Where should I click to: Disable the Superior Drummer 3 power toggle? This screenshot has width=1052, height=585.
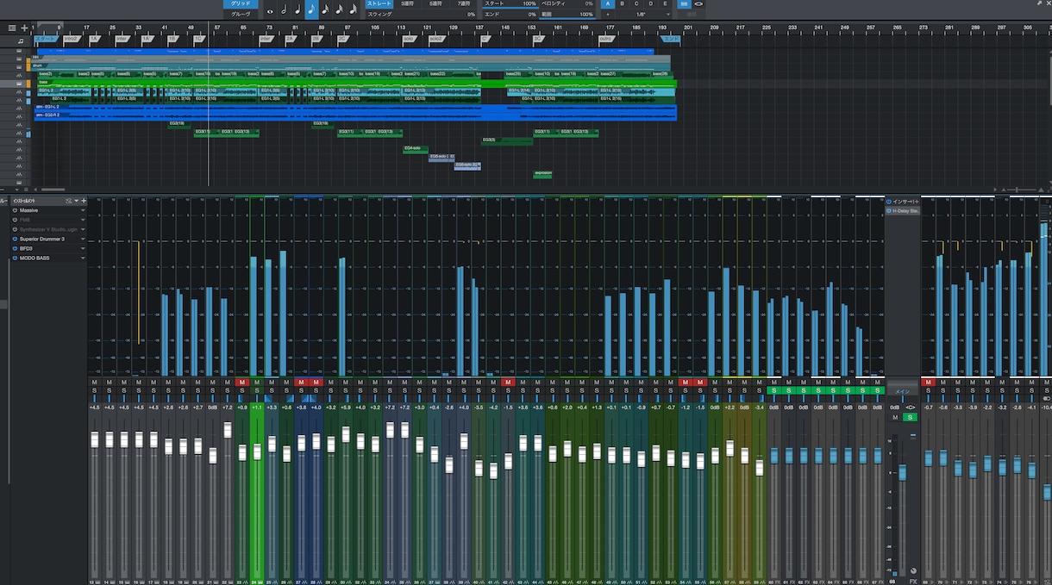click(x=16, y=239)
